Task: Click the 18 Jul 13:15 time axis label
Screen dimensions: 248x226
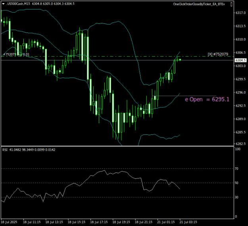Action: [54, 222]
